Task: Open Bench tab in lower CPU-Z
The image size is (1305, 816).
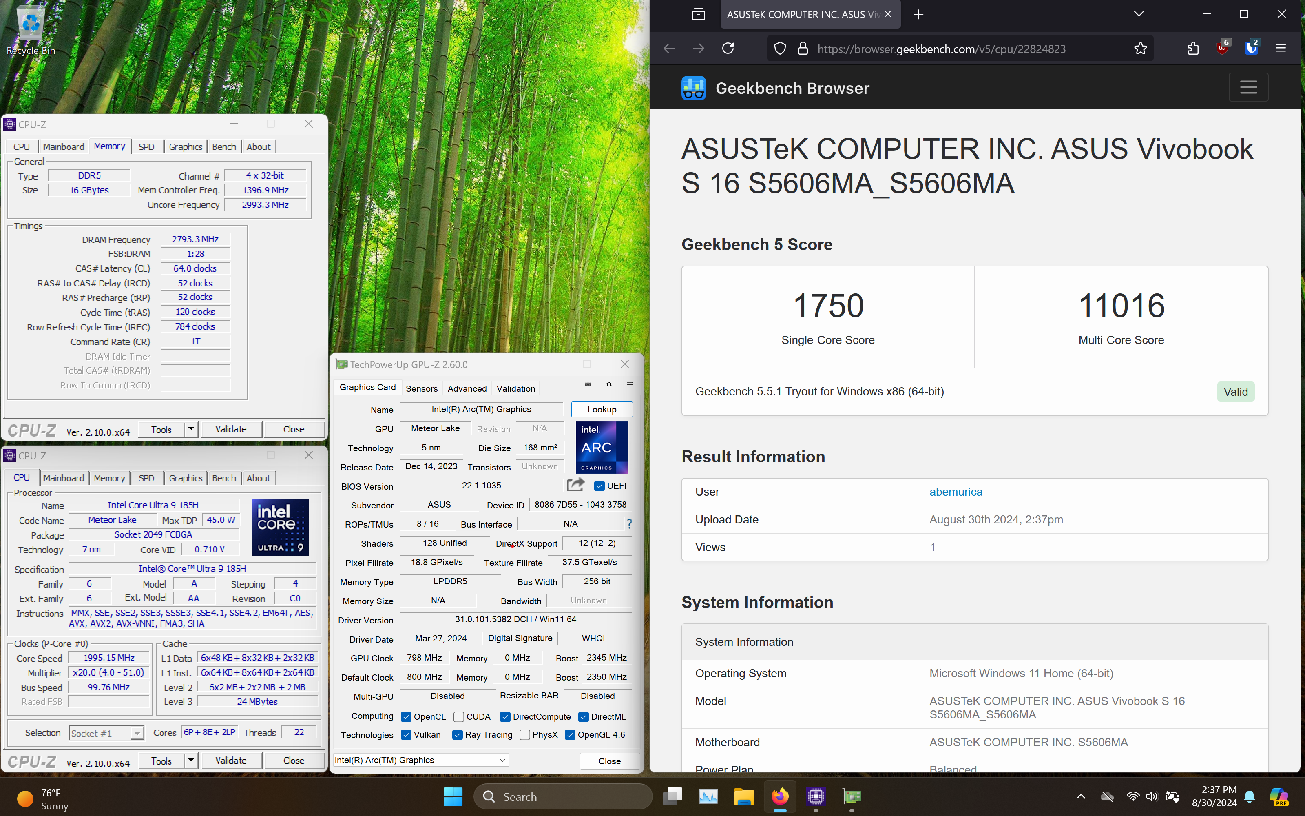Action: click(x=224, y=478)
